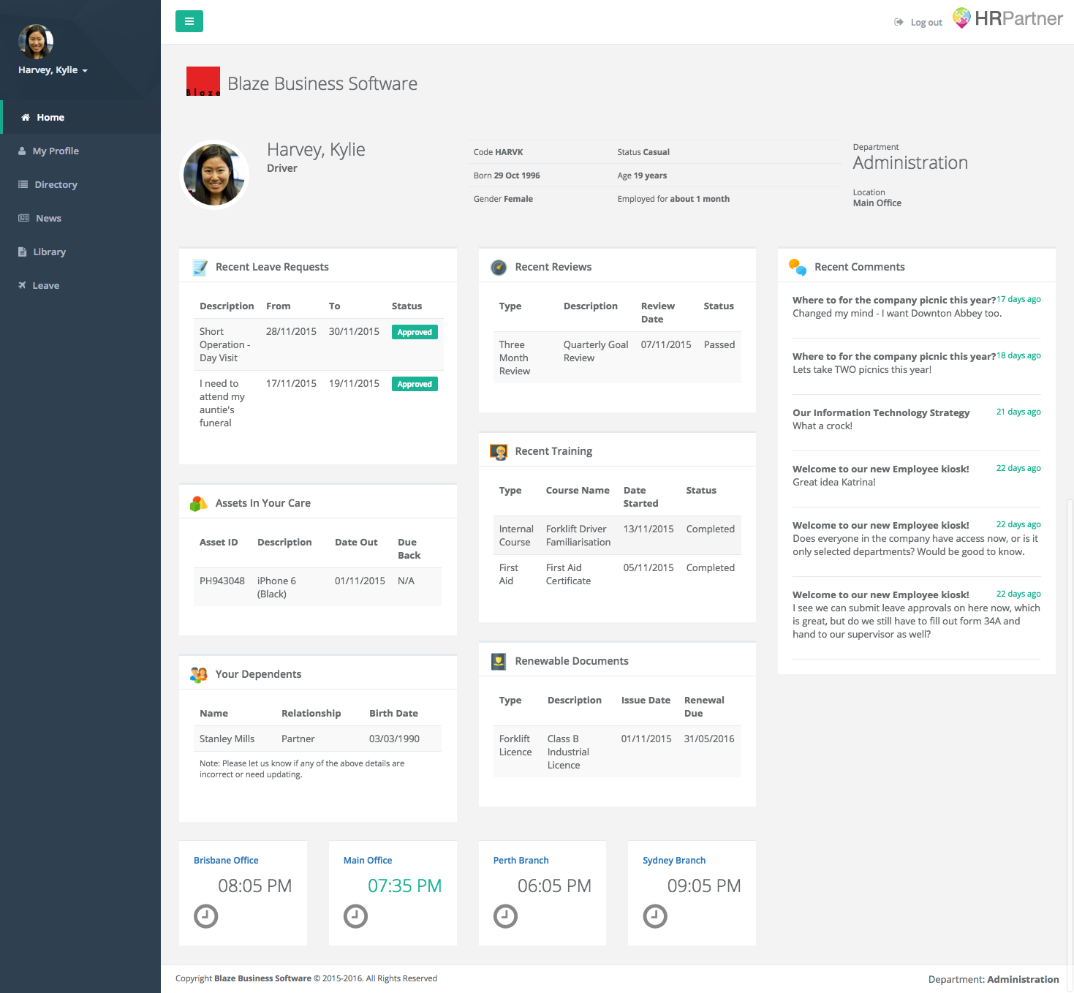Open the Perth Branch link

click(x=521, y=861)
